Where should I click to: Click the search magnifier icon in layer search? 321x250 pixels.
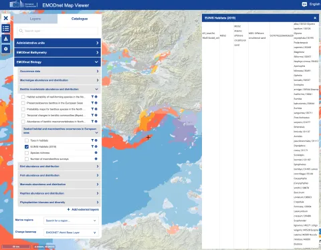pyautogui.click(x=21, y=31)
